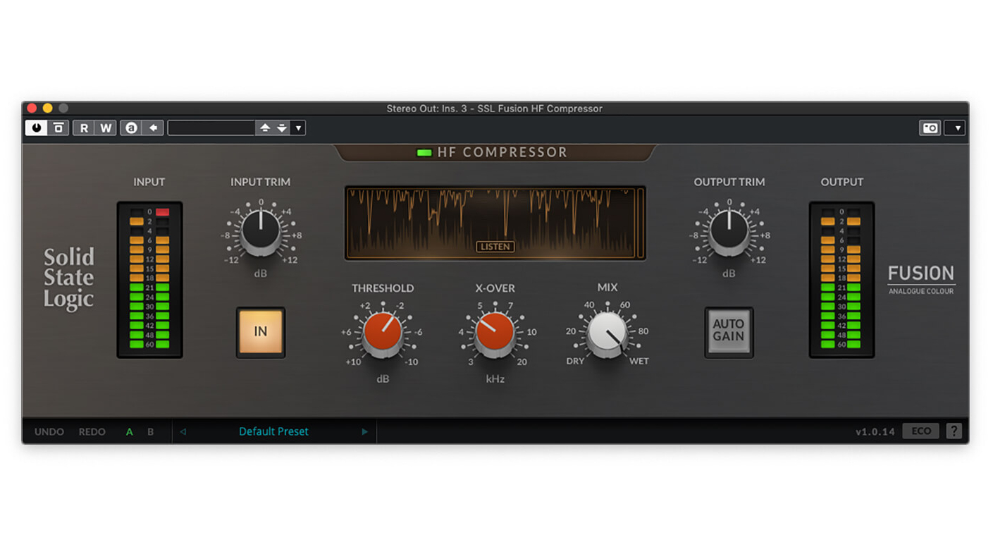Viewport: 993px width, 554px height.
Task: Load next preset with down arrow
Action: [x=282, y=128]
